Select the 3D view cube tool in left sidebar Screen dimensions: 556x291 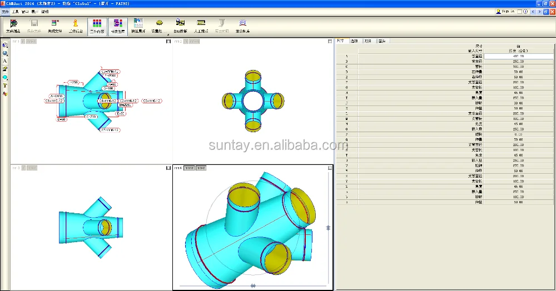5,45
